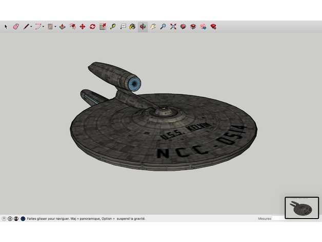
Task: Pick the Rotate tool
Action: (x=92, y=27)
